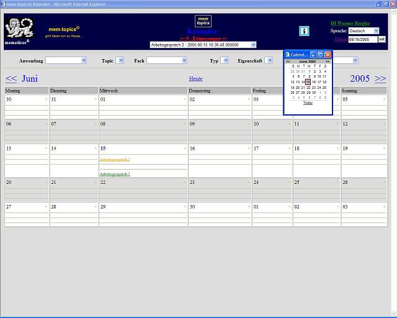
Task: Click the mem topics logo box
Action: point(203,21)
